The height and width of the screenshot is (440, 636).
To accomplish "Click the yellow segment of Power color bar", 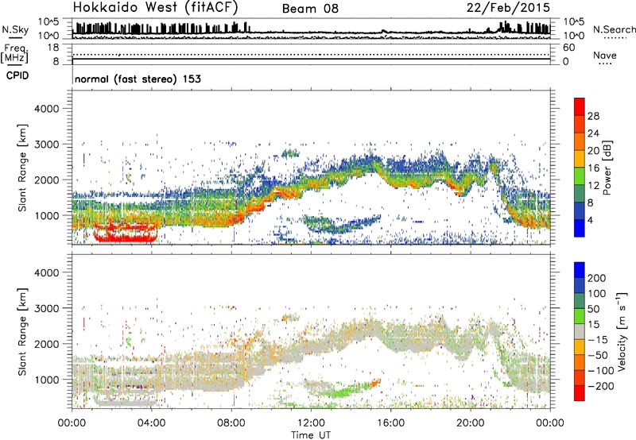I will (x=580, y=159).
